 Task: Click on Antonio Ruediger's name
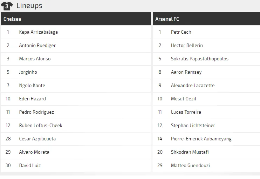[x=37, y=46]
